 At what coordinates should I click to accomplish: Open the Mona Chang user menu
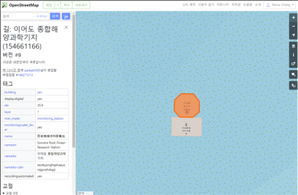[x=279, y=5]
